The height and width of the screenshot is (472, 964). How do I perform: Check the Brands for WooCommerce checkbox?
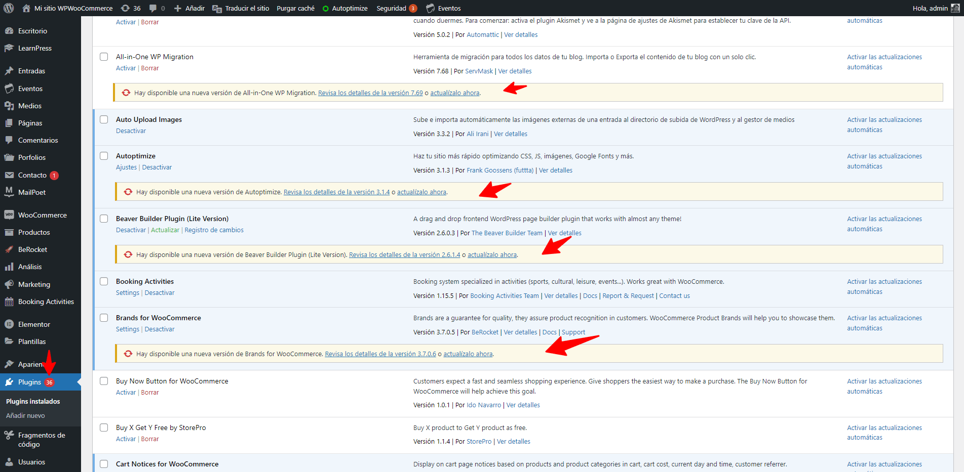coord(104,318)
